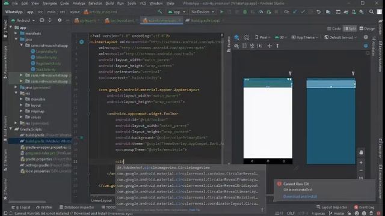
Task: Toggle the Palette side tab
Action: point(229,44)
